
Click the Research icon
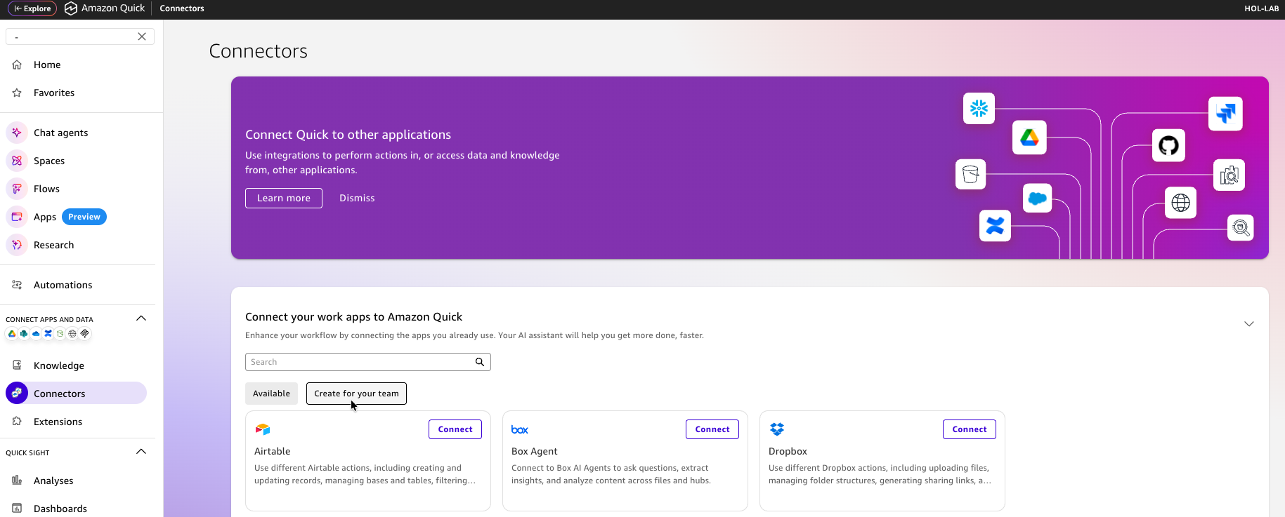point(17,245)
